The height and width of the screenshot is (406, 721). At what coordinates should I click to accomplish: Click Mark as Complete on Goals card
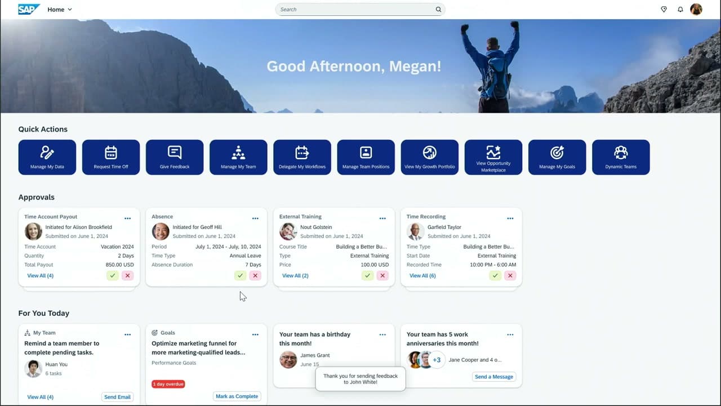click(x=237, y=396)
